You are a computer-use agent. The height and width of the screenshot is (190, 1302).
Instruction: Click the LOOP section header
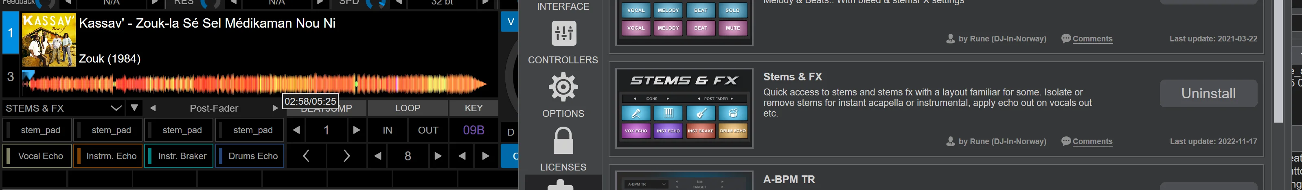[408, 108]
